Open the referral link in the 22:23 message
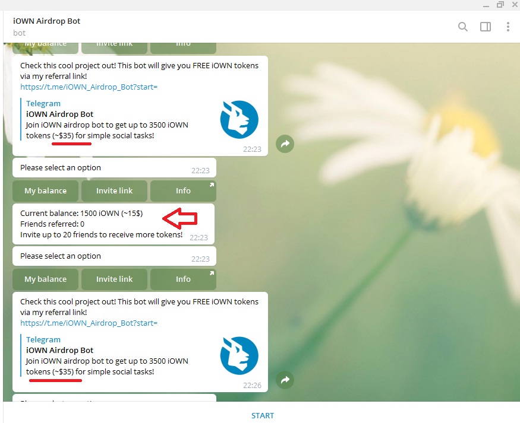Image resolution: width=520 pixels, height=423 pixels. click(x=89, y=87)
